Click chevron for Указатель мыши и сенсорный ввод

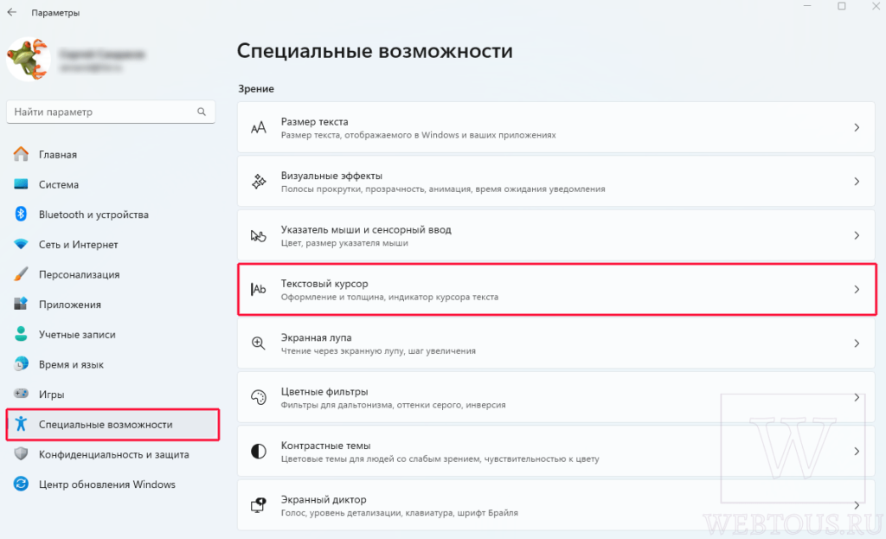[857, 235]
